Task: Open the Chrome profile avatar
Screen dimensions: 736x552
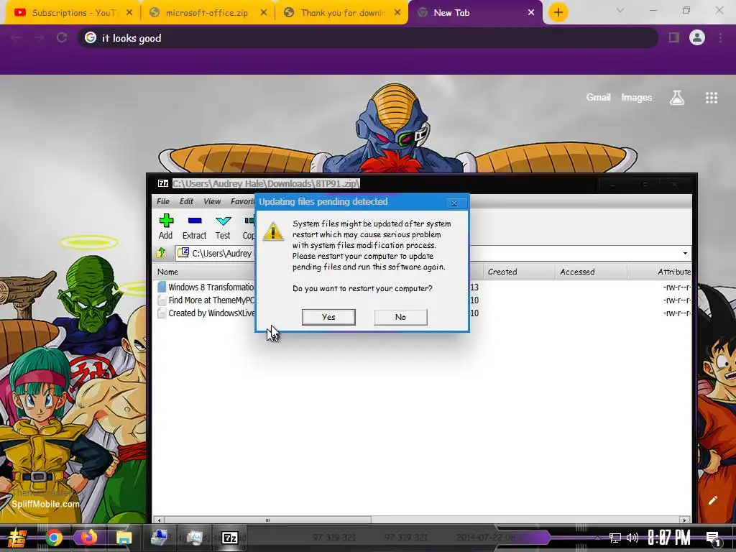Action: 697,37
